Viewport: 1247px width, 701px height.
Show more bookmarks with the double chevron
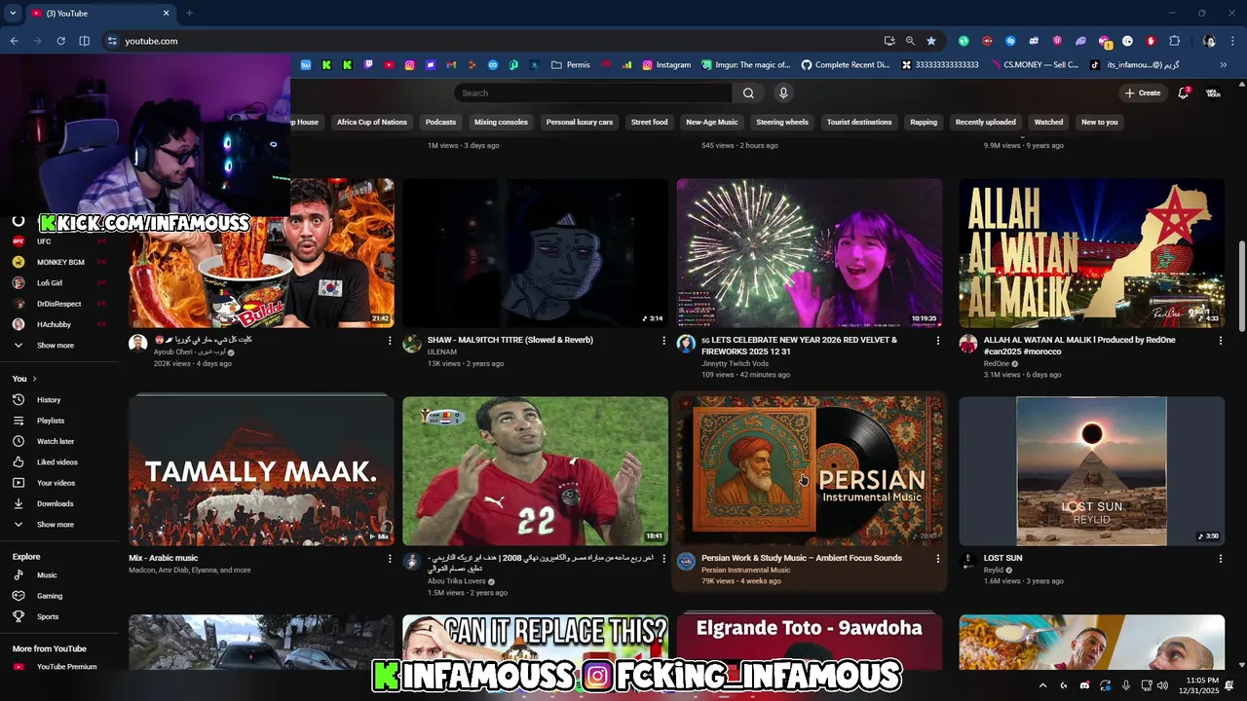[1223, 65]
